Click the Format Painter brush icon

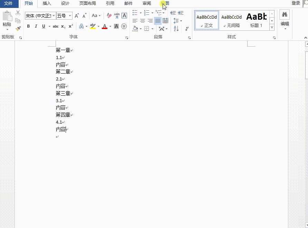click(18, 29)
